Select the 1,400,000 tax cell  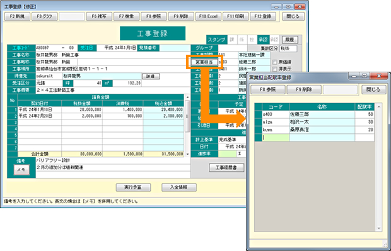pos(123,109)
